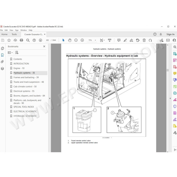Click the Delete trash icon
The width and height of the screenshot is (177, 177).
pyautogui.click(x=144, y=40)
